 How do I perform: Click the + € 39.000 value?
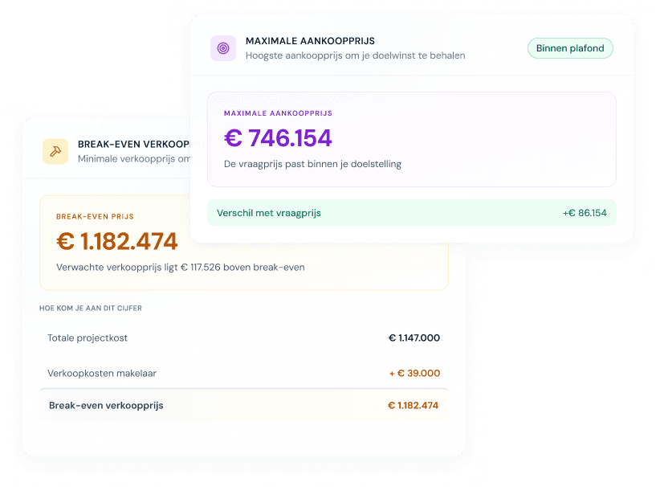414,374
